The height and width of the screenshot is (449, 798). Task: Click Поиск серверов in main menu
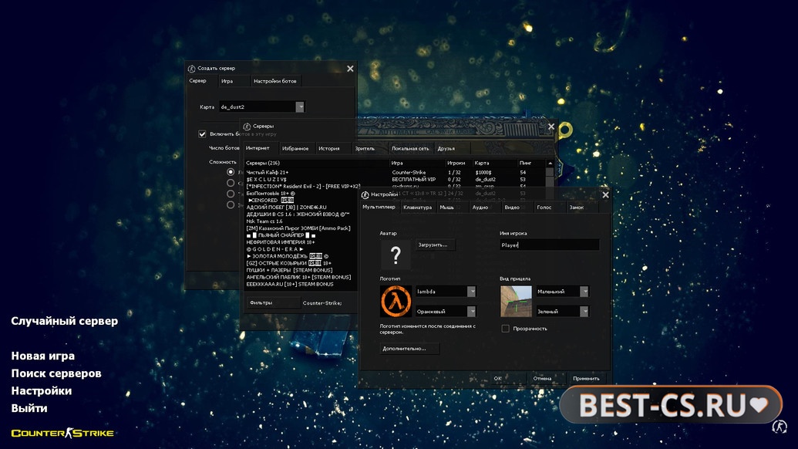(56, 373)
